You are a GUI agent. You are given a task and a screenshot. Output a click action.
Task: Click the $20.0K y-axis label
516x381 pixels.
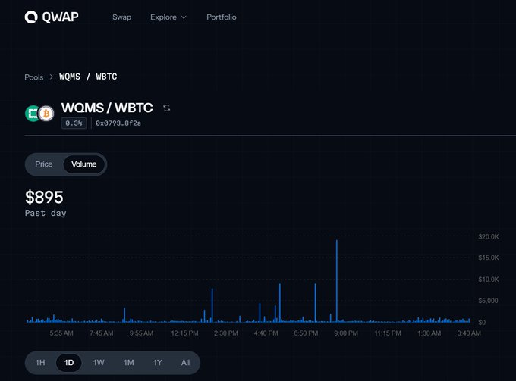pos(489,236)
